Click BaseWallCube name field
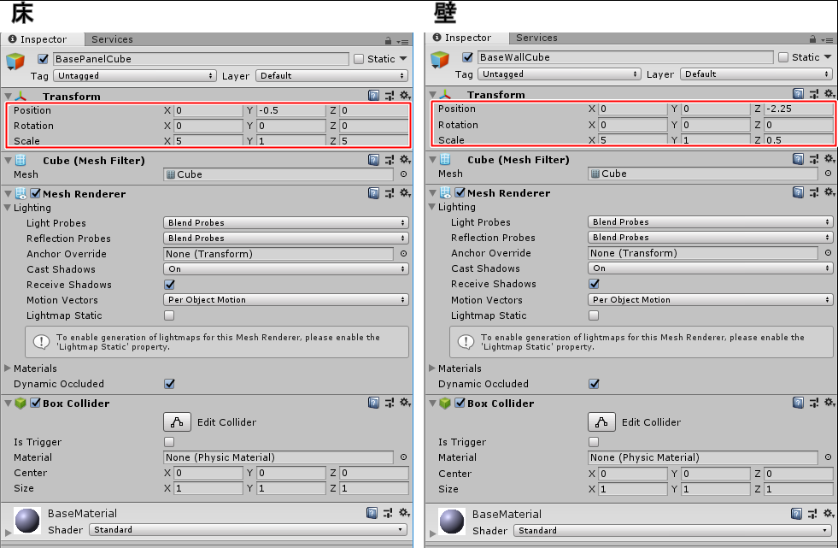The width and height of the screenshot is (838, 548). click(x=625, y=57)
